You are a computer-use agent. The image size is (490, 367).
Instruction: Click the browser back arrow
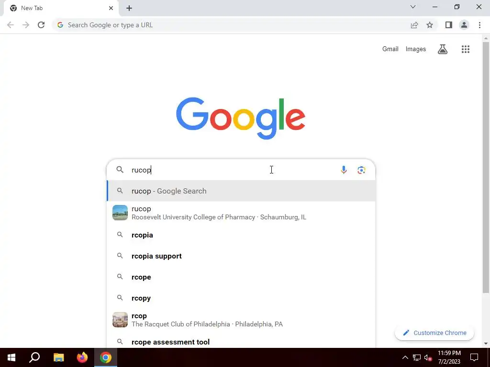11,25
